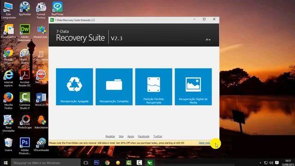Image resolution: width=295 pixels, height=166 pixels.
Task: Open Task View on the taskbar
Action: coord(86,163)
